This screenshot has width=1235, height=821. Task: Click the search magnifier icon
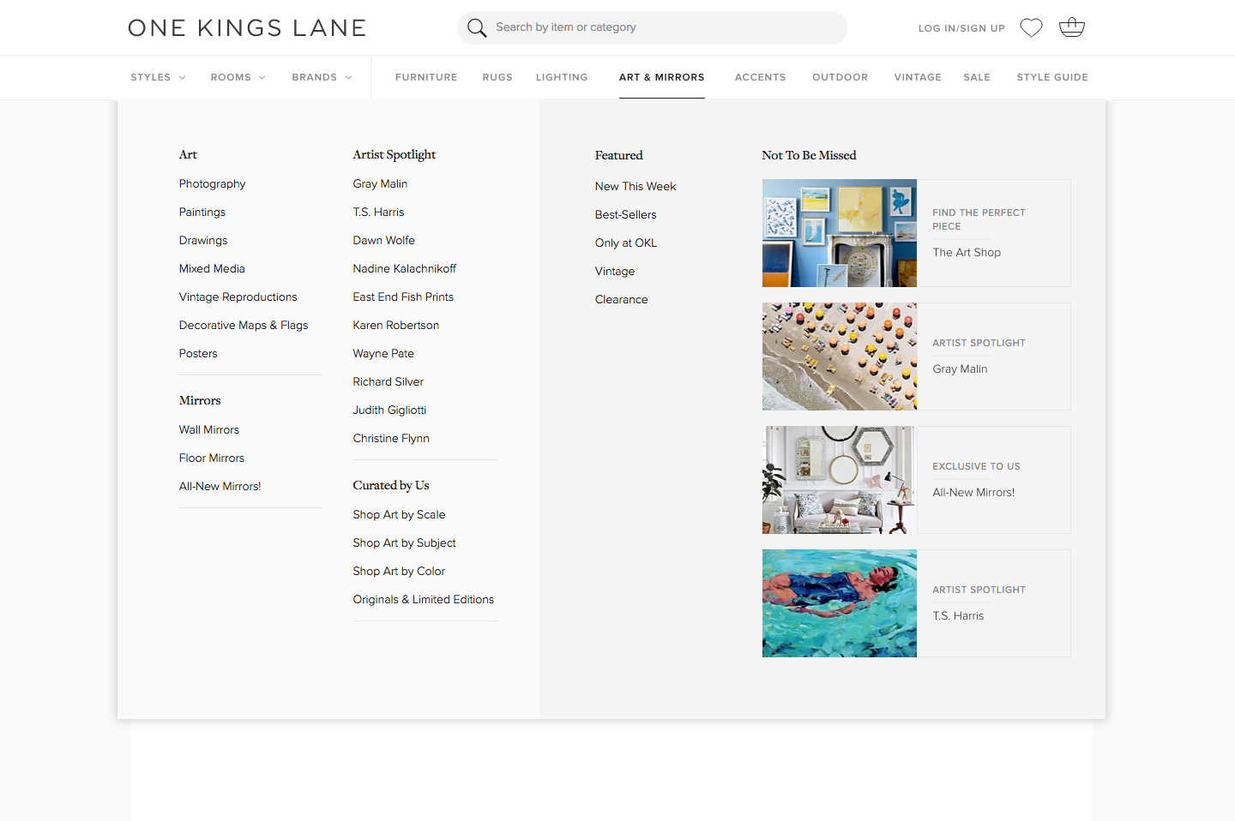click(x=477, y=28)
